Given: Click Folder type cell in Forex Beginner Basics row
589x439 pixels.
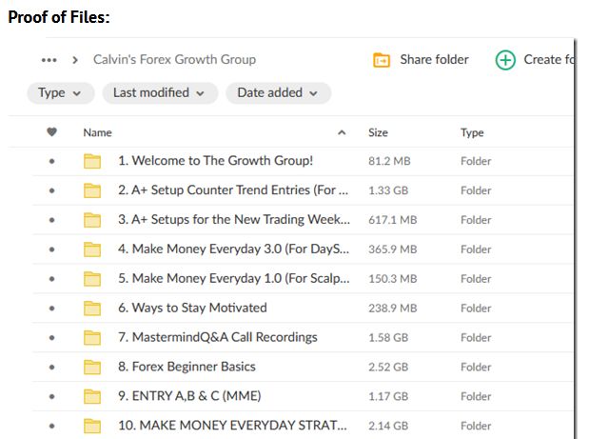Looking at the screenshot, I should (x=476, y=367).
